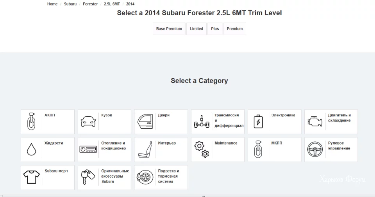
Task: Click the 2014 breadcrumb item
Action: point(130,4)
